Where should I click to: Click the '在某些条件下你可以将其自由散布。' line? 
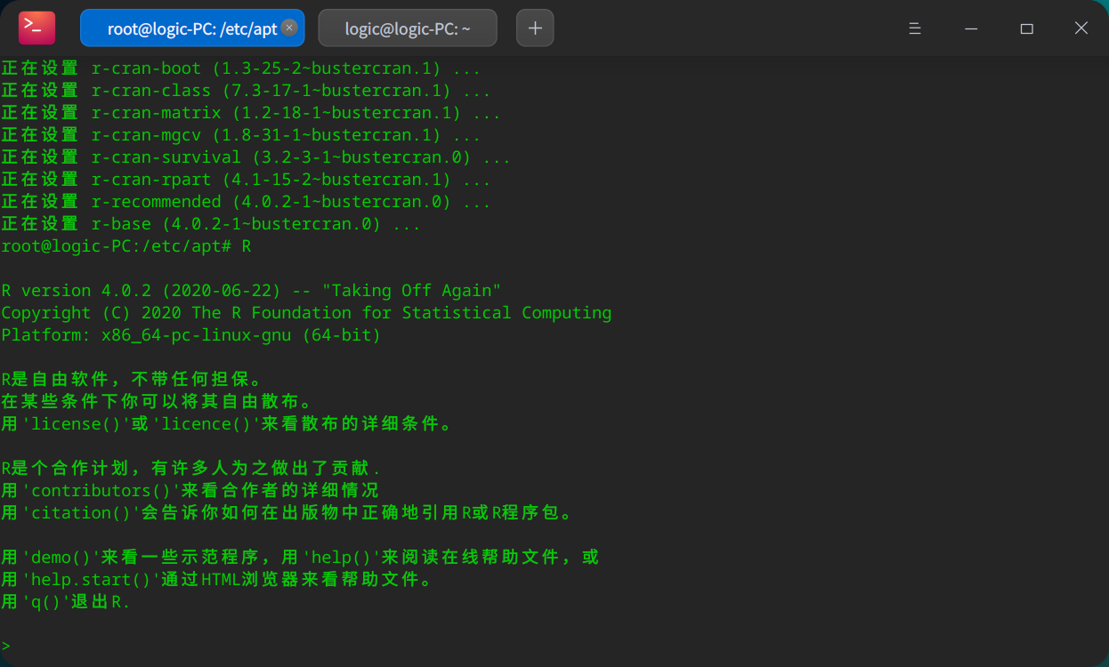coord(157,402)
